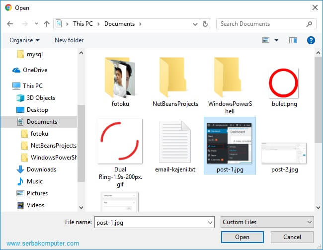Click the forward navigation arrow

tap(24, 24)
